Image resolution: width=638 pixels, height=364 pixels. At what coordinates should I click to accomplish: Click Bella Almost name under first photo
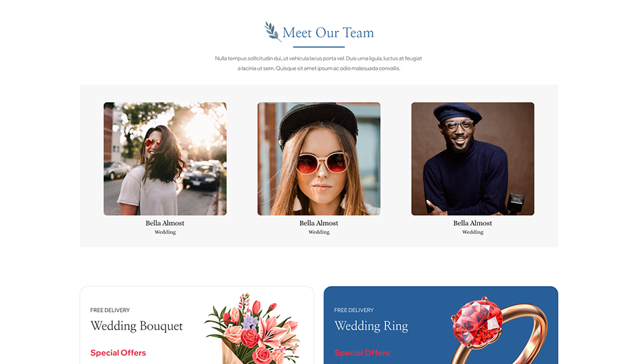click(x=165, y=223)
